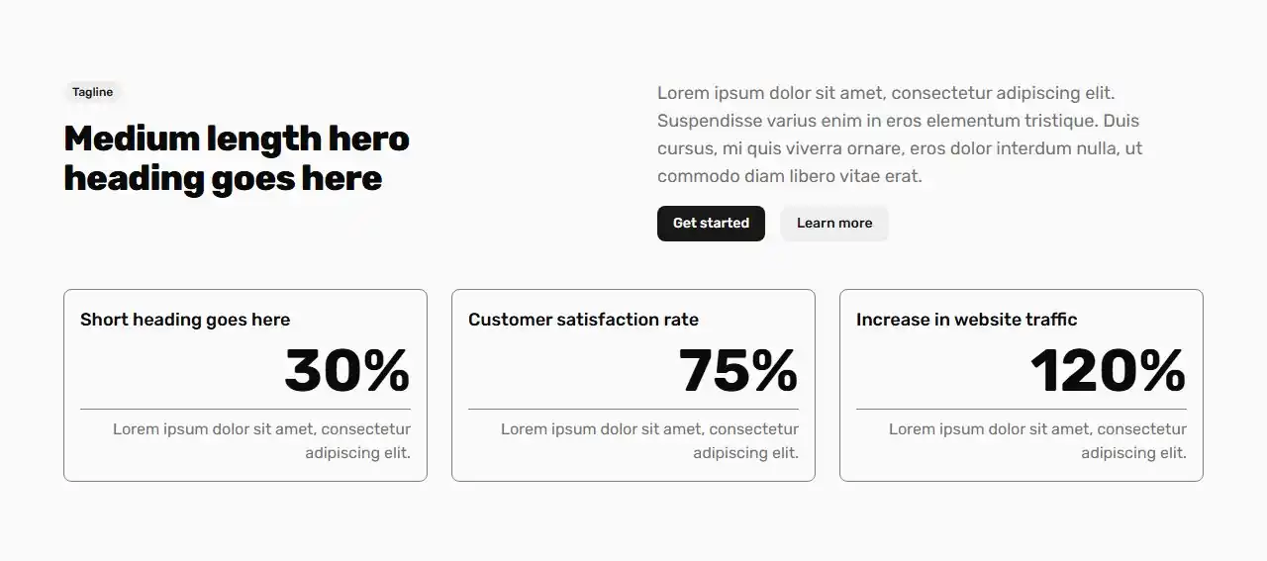
Task: Click description text under the 120% figure
Action: click(1037, 441)
